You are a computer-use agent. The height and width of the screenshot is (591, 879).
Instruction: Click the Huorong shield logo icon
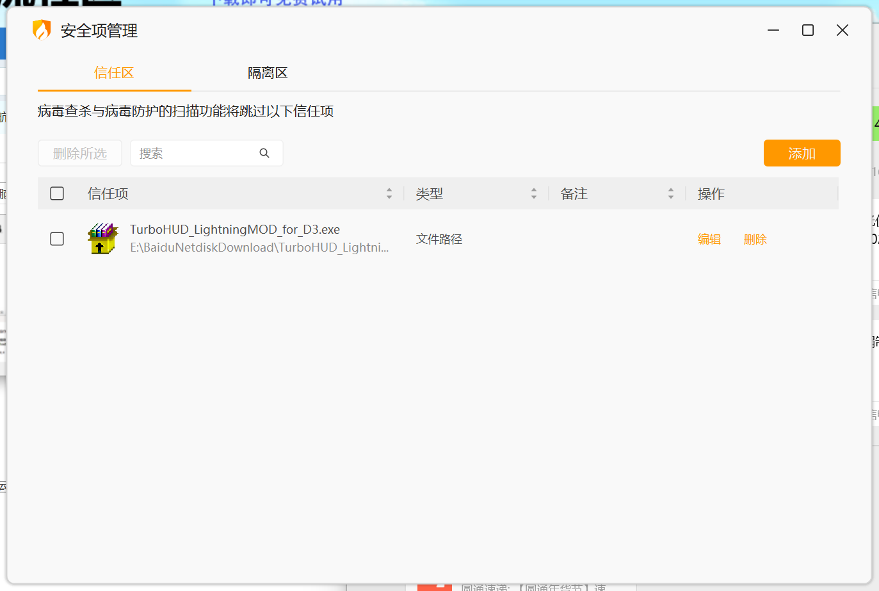click(42, 30)
